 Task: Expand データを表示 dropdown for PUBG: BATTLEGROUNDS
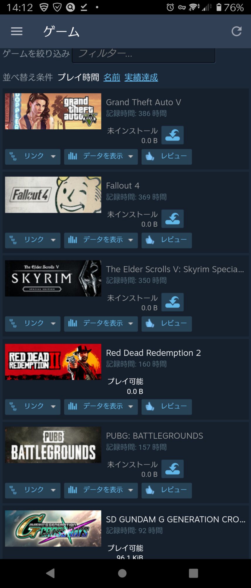pyautogui.click(x=101, y=490)
